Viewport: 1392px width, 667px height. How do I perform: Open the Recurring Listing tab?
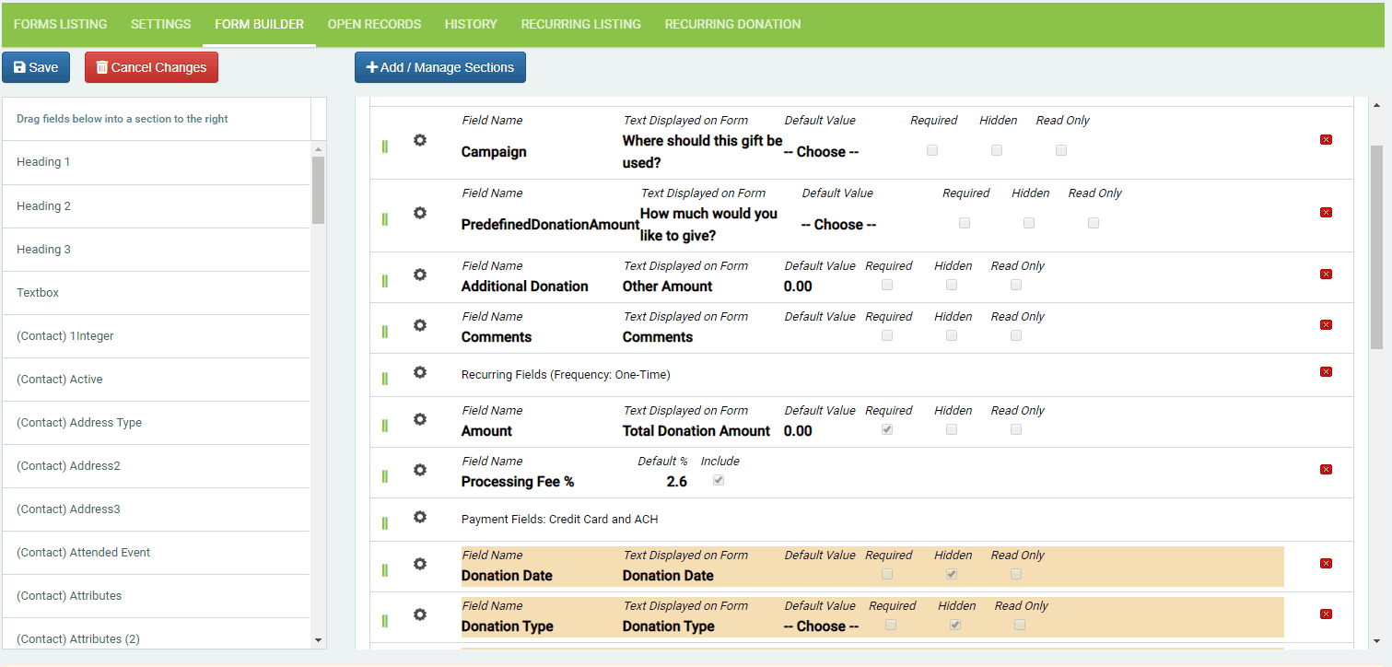pos(581,24)
